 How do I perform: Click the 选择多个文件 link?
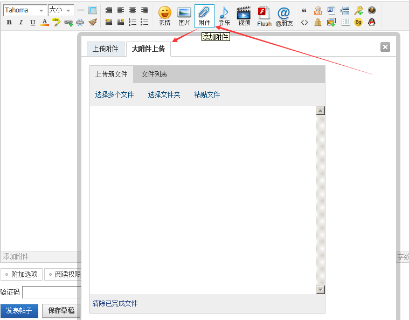click(115, 94)
